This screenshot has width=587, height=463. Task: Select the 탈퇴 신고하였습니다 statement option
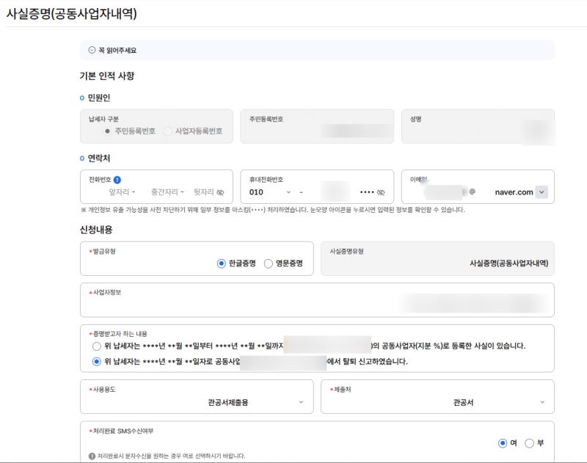point(97,362)
